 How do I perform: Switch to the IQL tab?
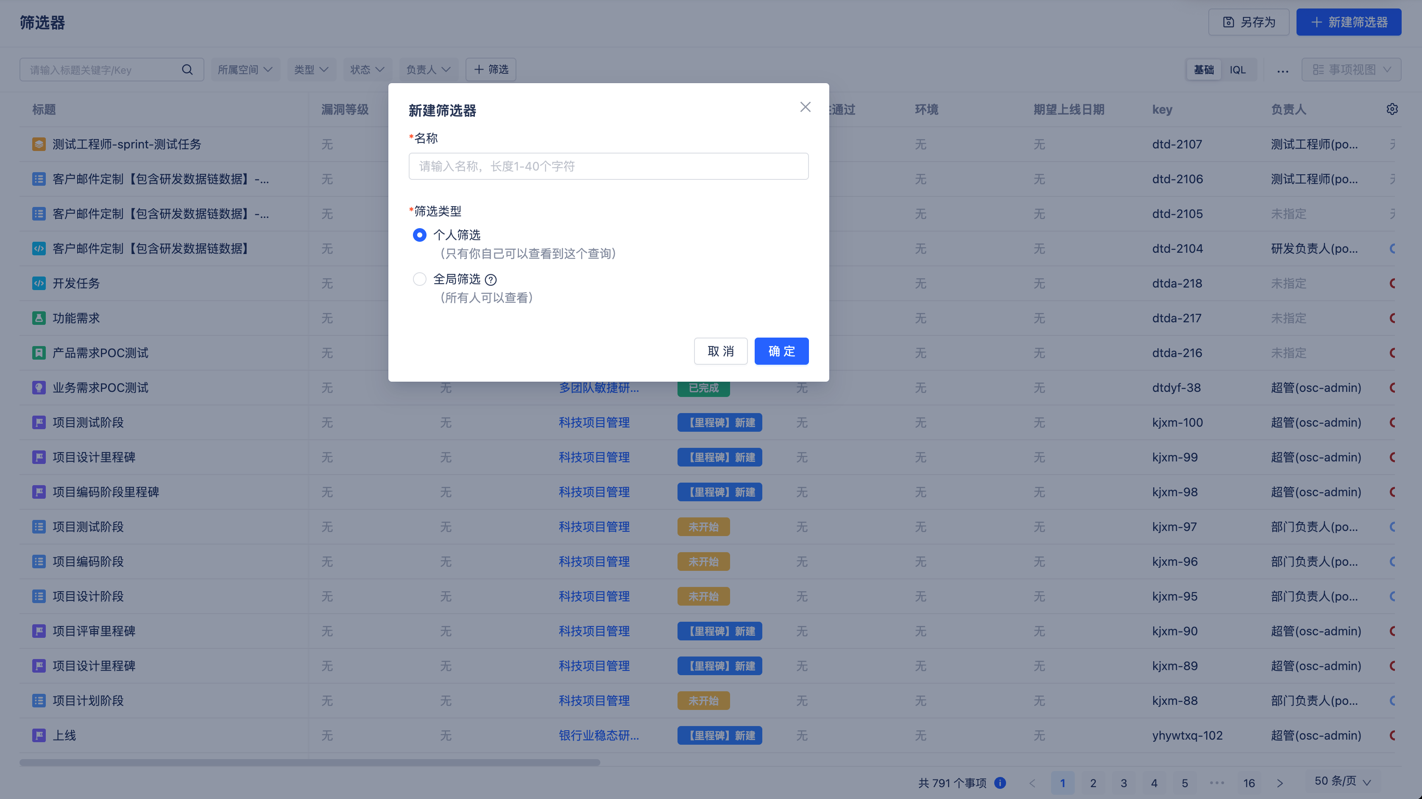click(x=1237, y=70)
